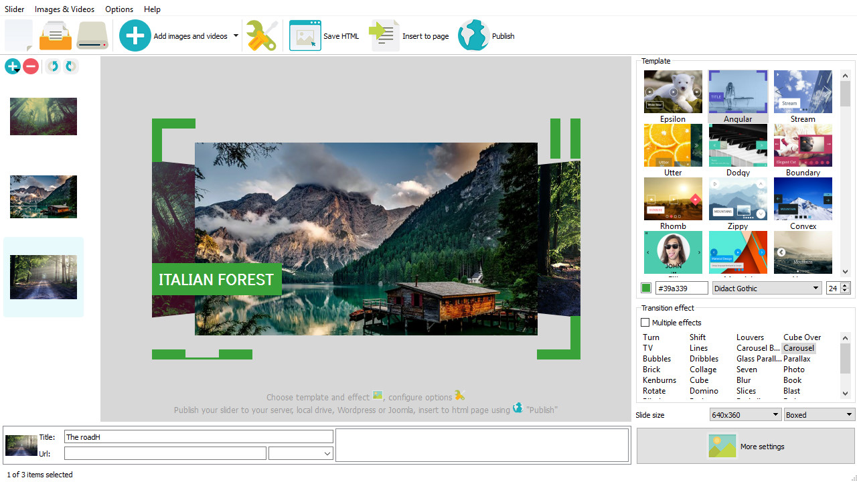Image resolution: width=857 pixels, height=482 pixels.
Task: Click the new blank slider icon
Action: pyautogui.click(x=19, y=35)
